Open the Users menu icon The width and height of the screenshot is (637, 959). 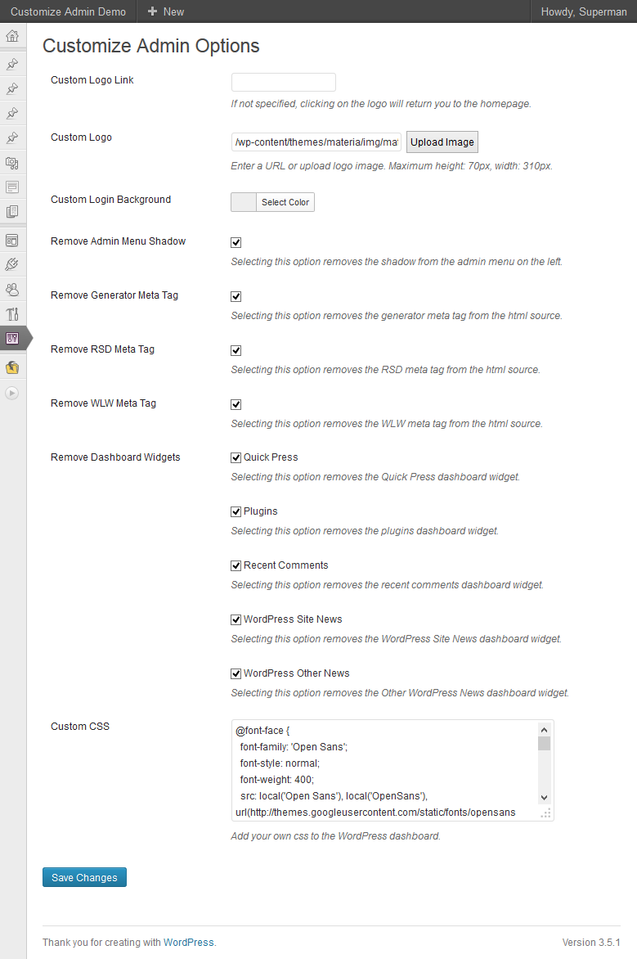pos(12,290)
